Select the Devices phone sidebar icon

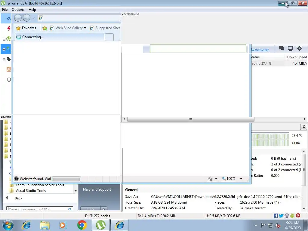click(9, 79)
